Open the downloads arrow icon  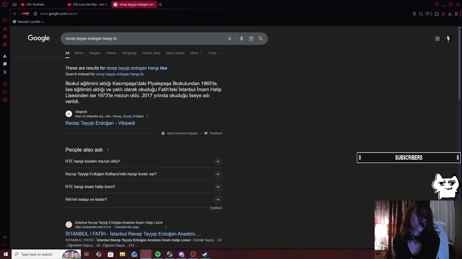(x=450, y=14)
